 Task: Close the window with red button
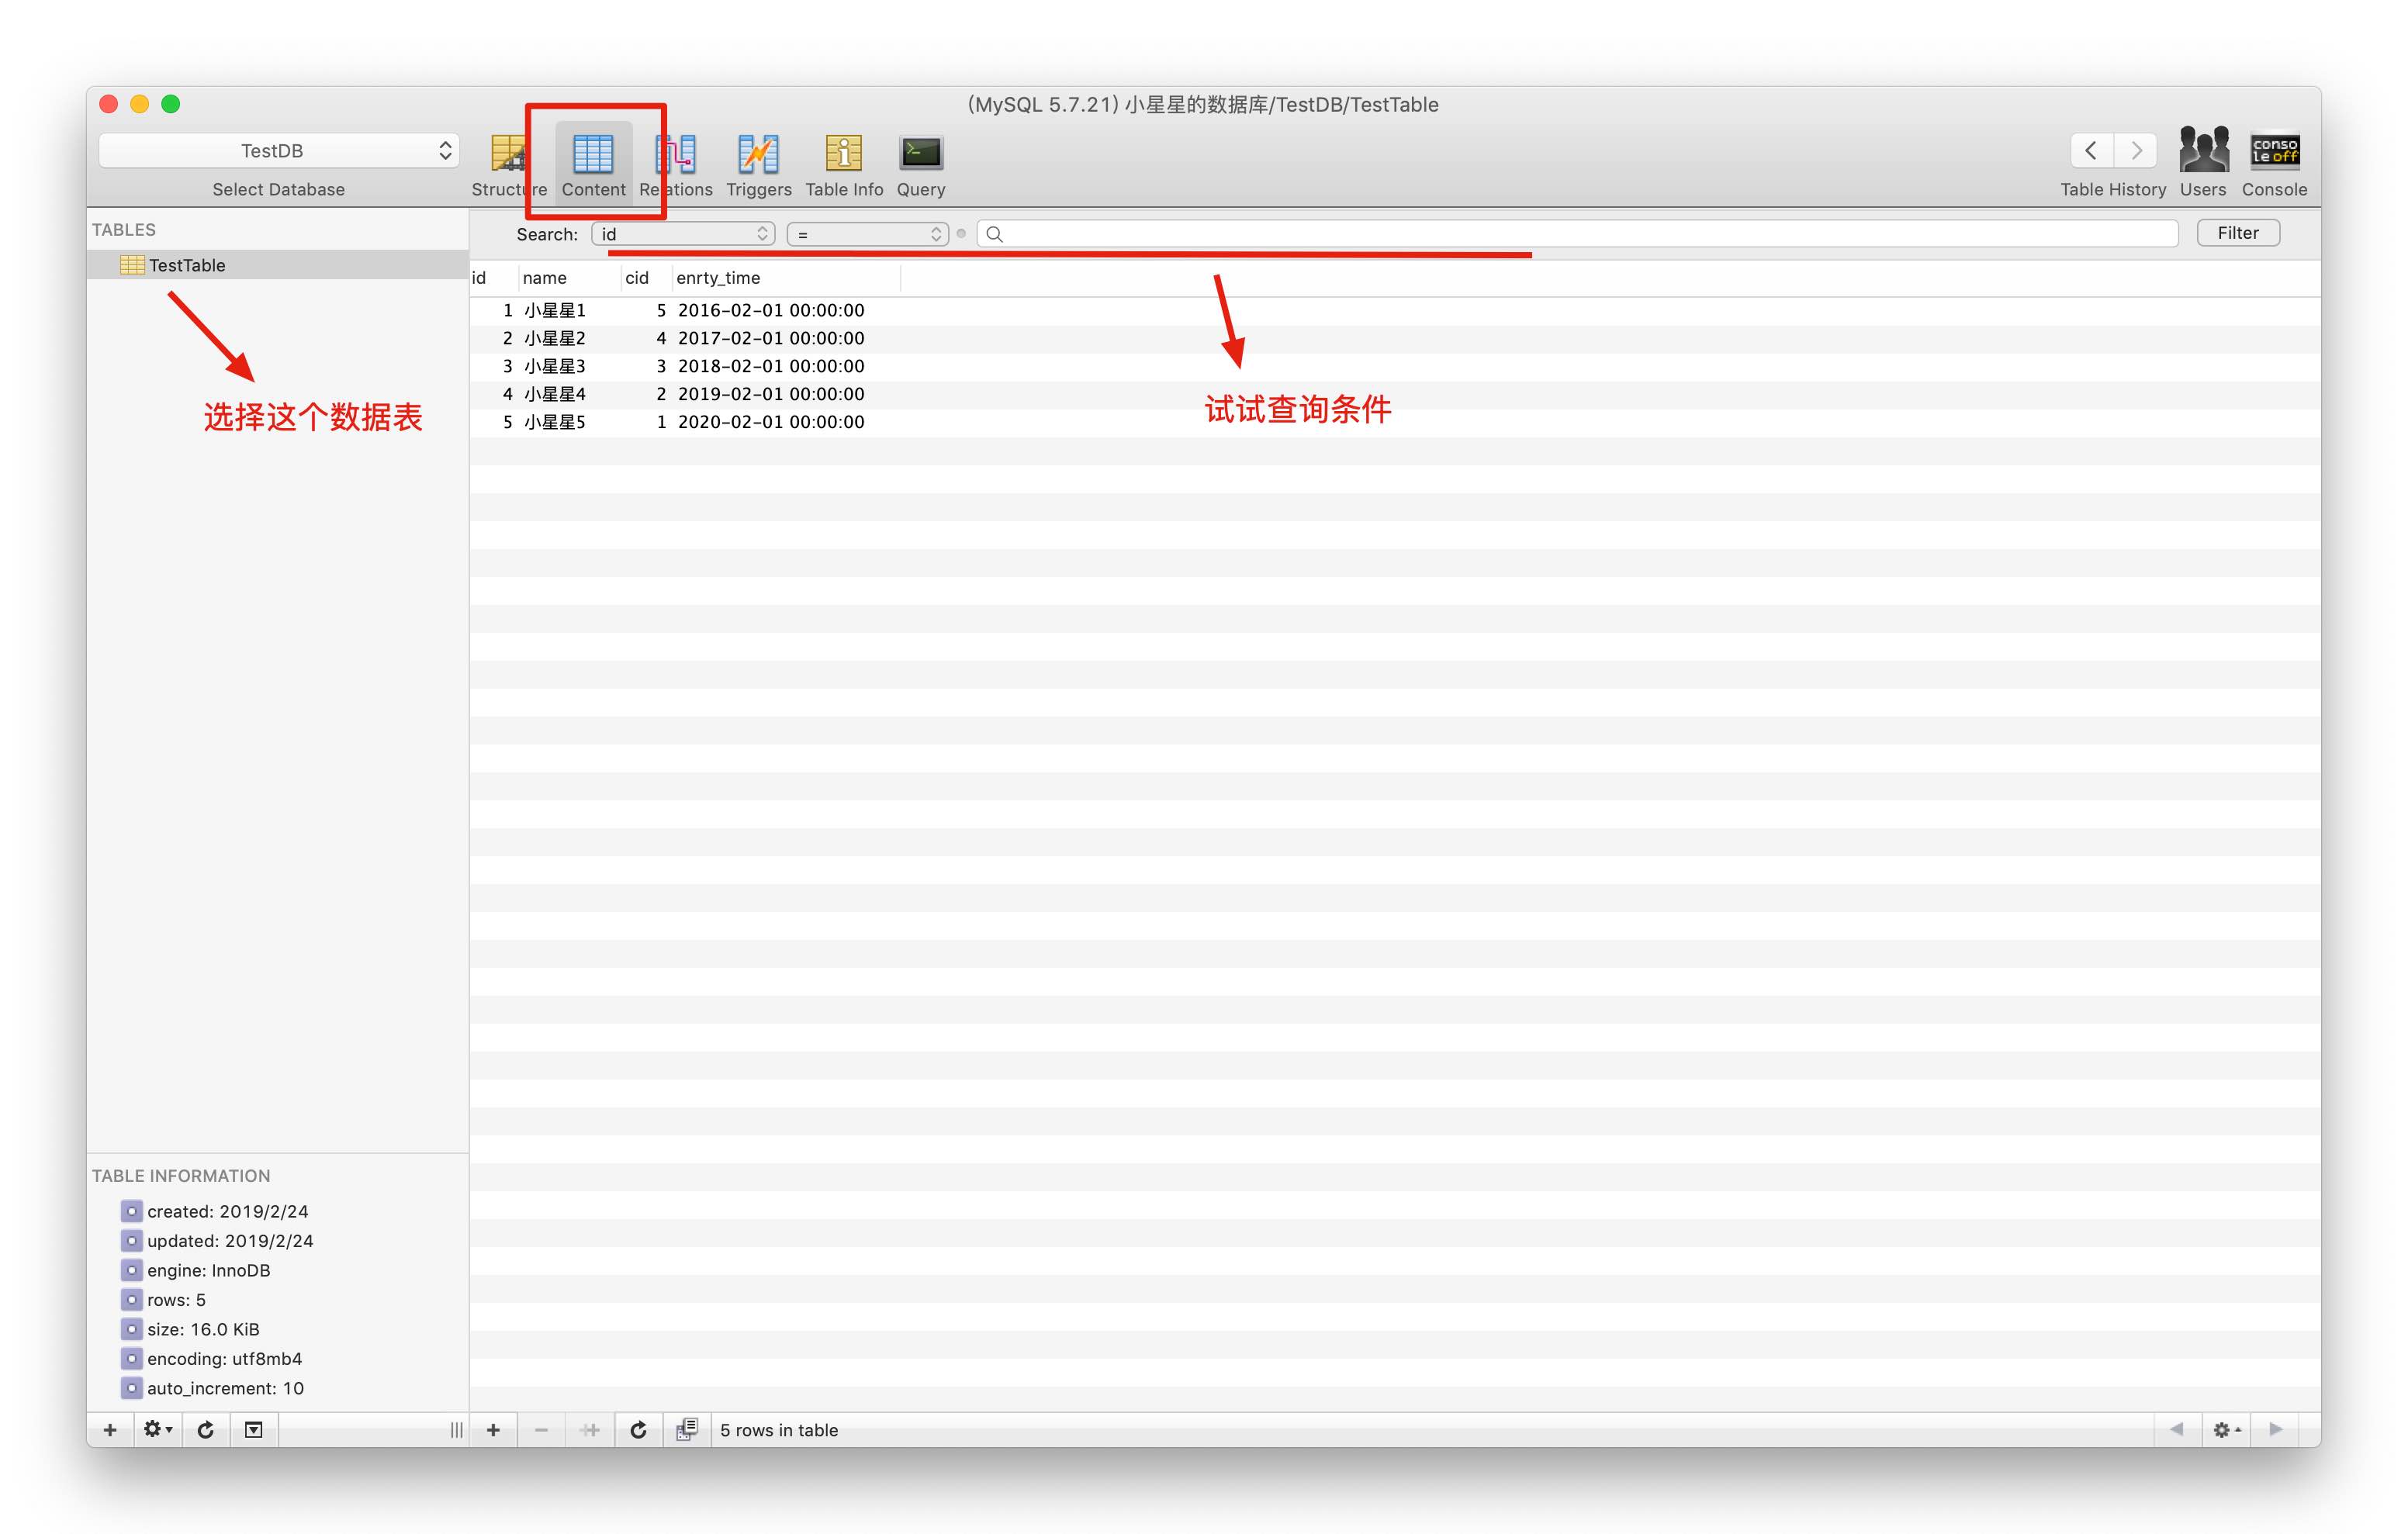click(x=109, y=104)
